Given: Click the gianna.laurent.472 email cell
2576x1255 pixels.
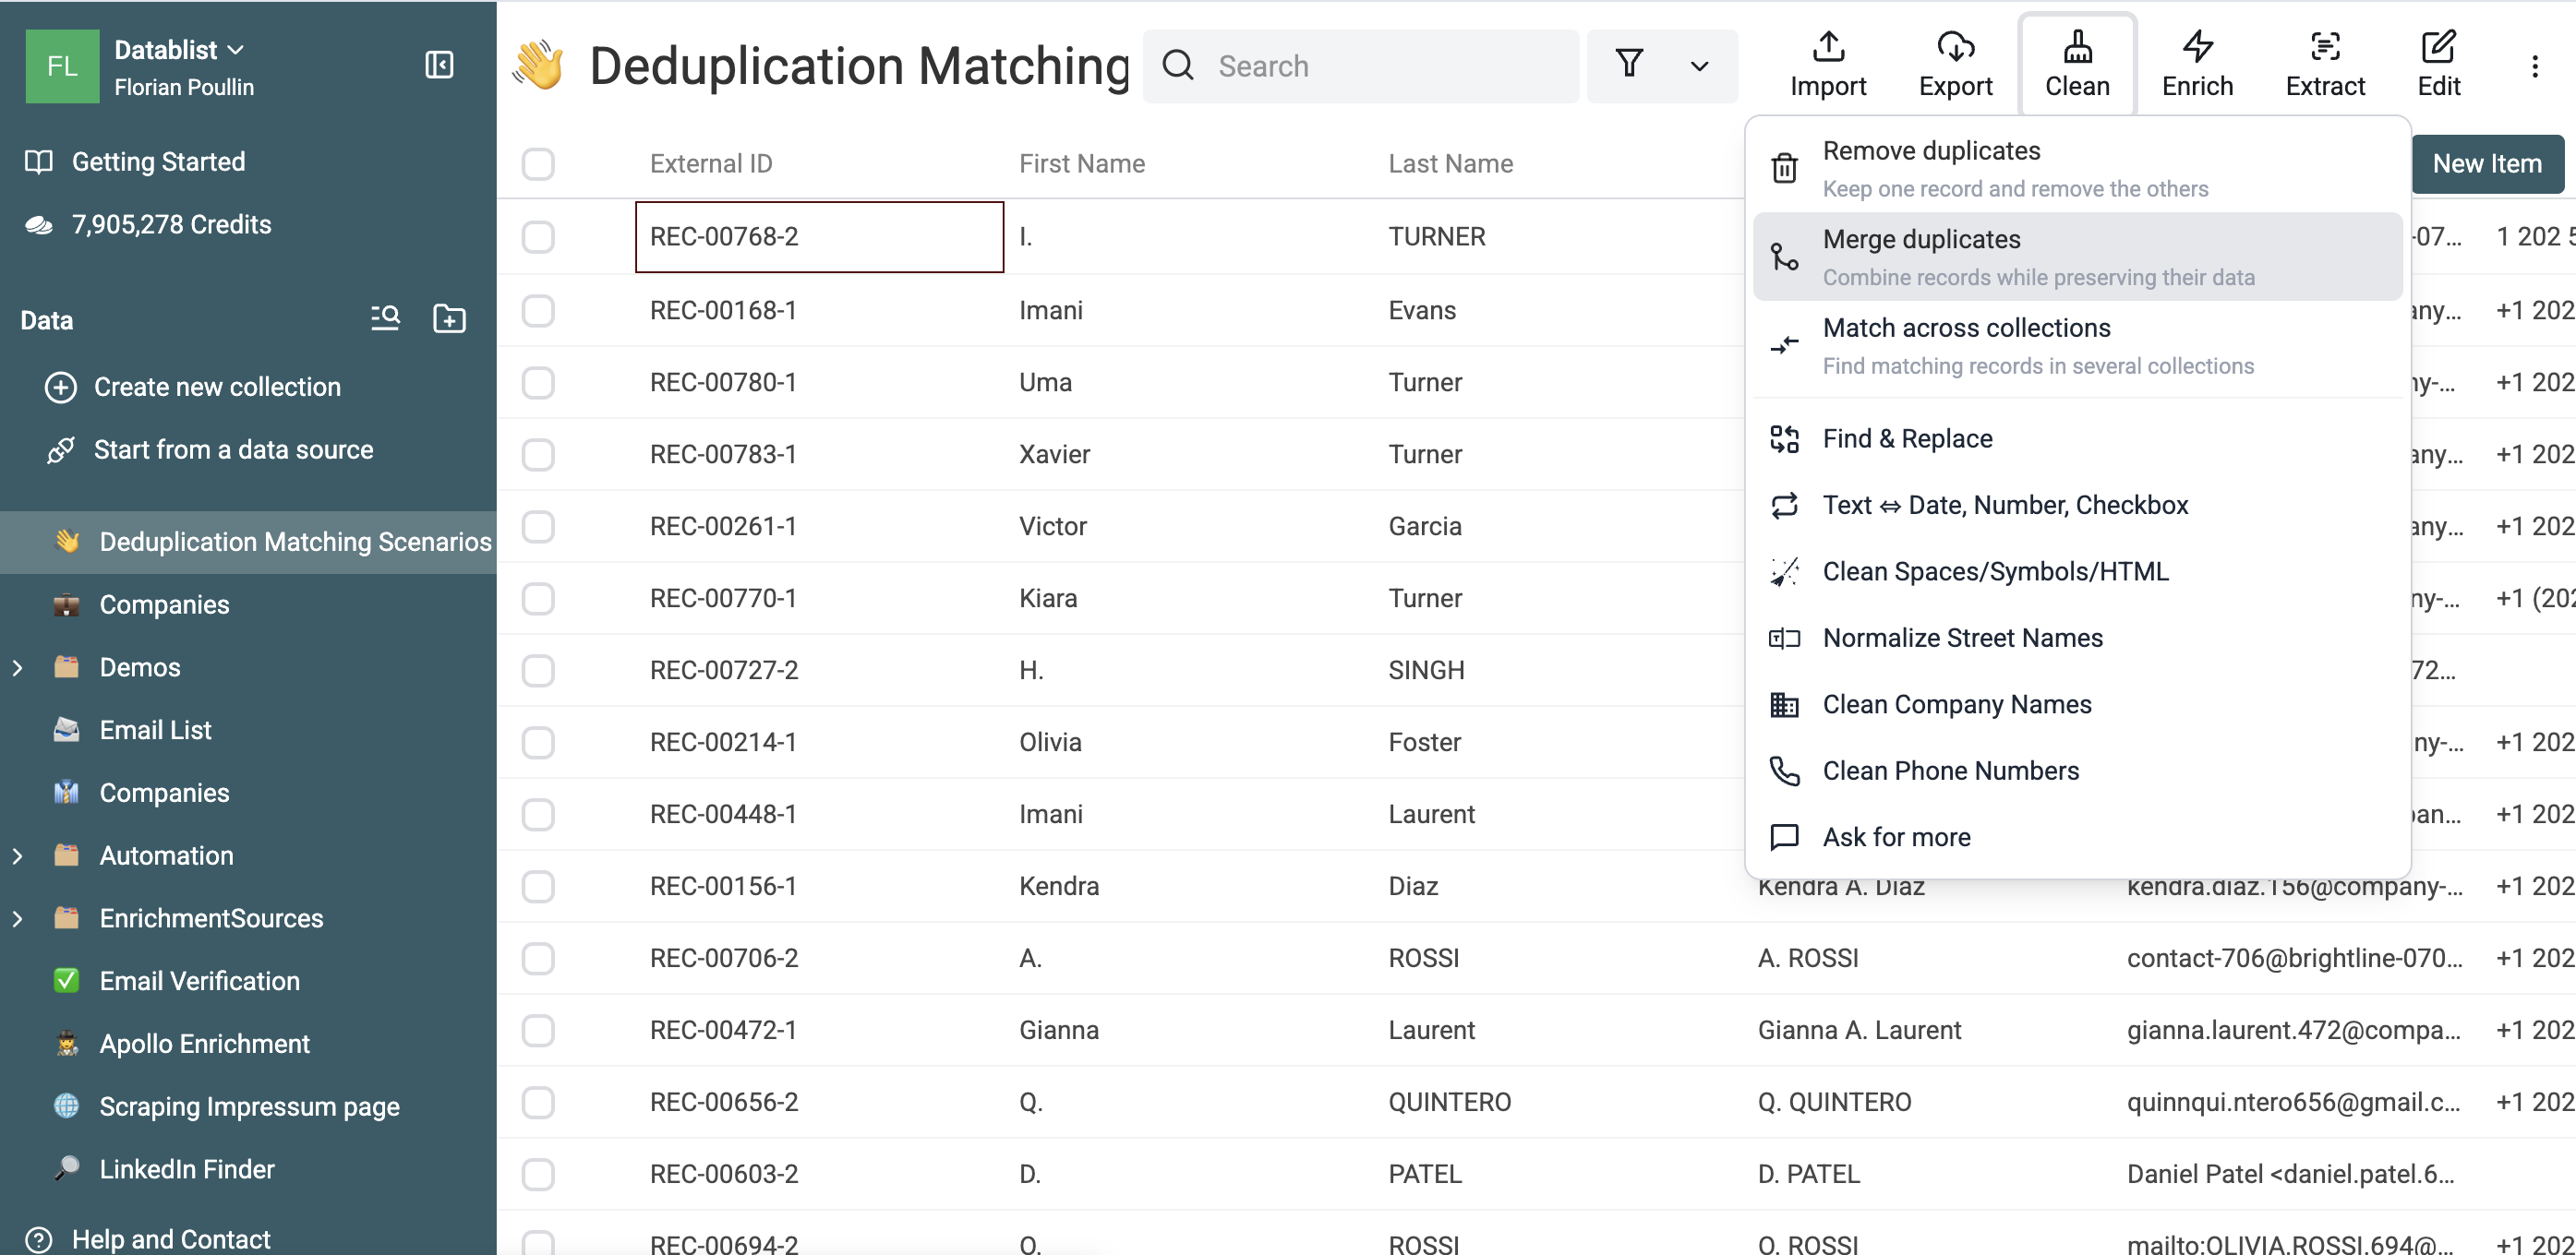Looking at the screenshot, I should coord(2294,1030).
